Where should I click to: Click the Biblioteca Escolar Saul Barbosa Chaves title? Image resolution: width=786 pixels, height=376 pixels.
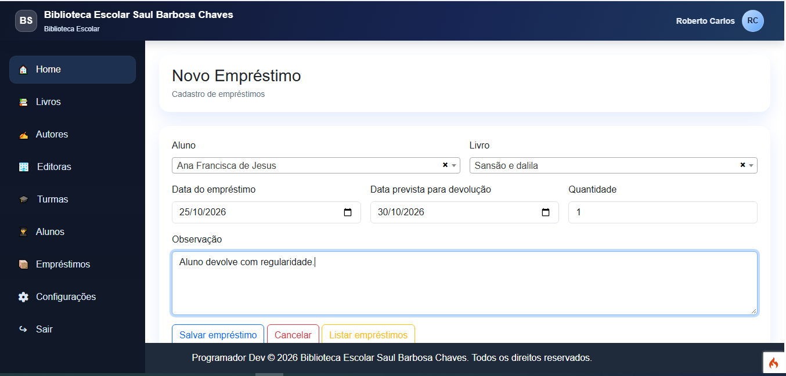(139, 15)
